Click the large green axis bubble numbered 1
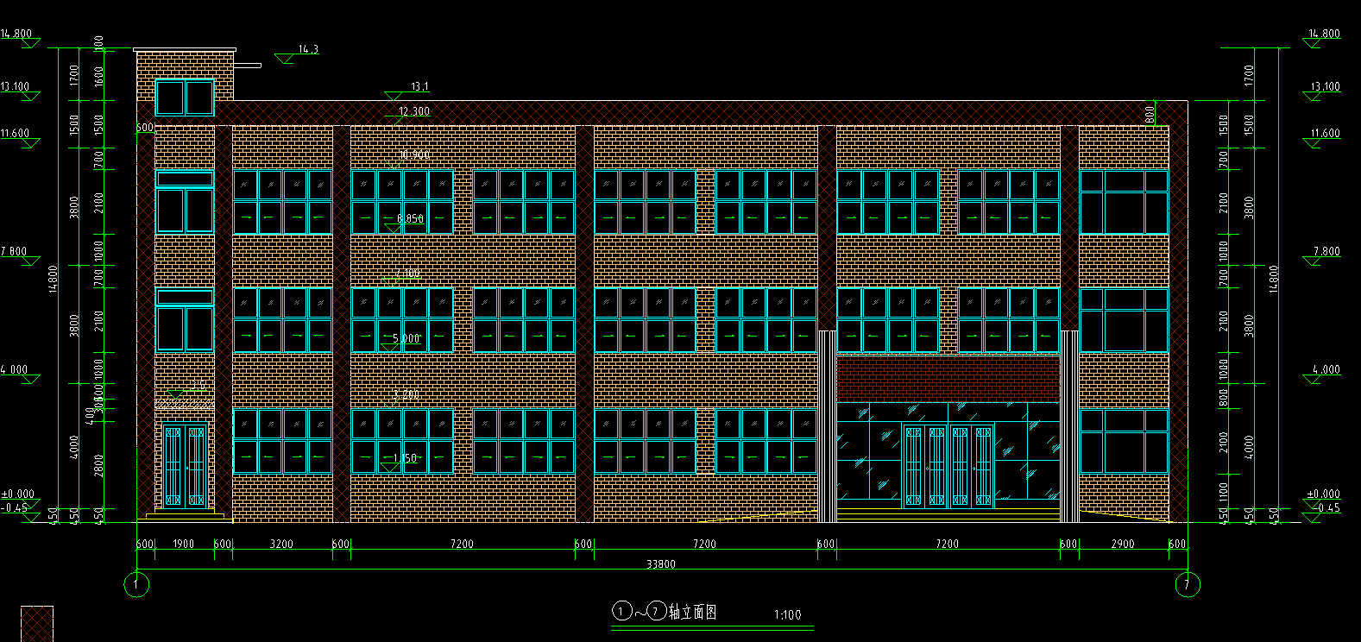This screenshot has width=1361, height=642. 136,584
